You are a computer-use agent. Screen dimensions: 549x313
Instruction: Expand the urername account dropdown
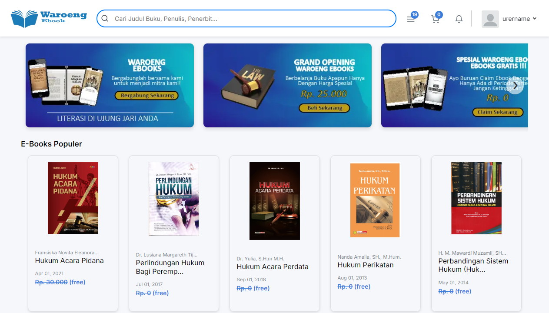(519, 19)
